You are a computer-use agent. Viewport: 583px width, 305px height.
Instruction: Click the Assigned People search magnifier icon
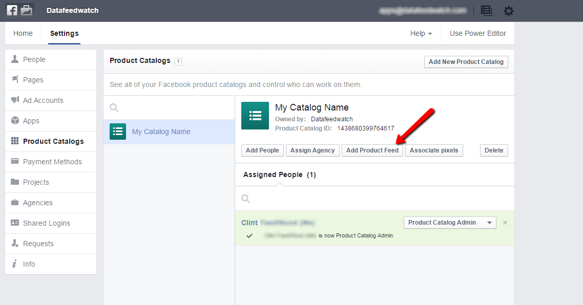coord(246,199)
